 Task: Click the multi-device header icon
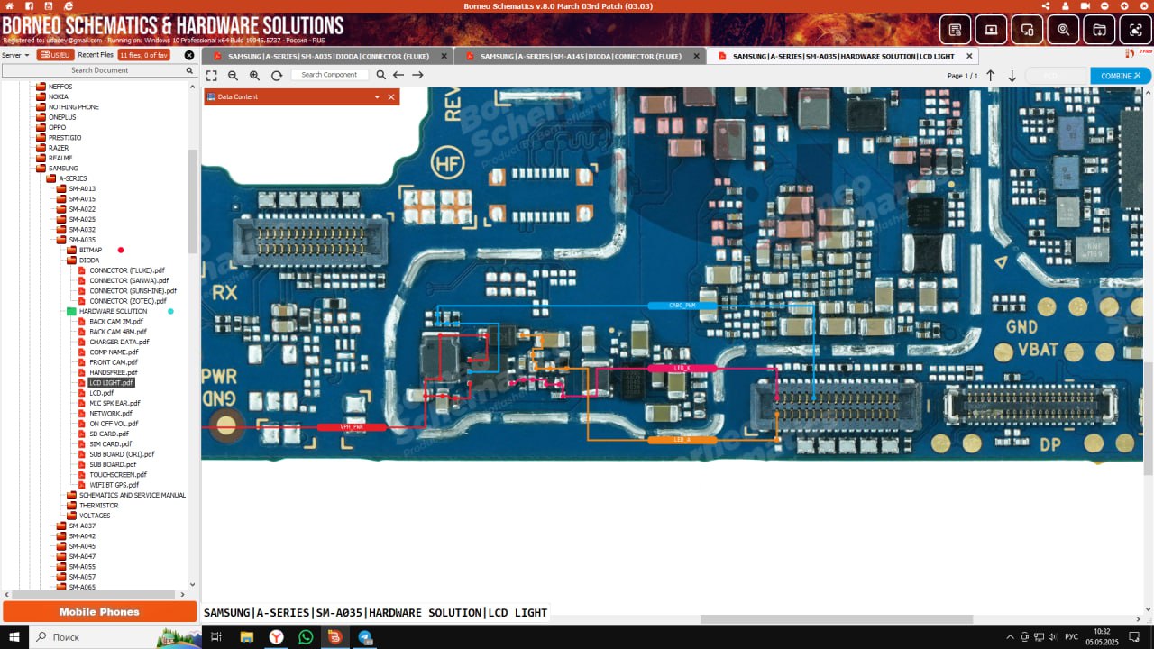coord(1027,30)
